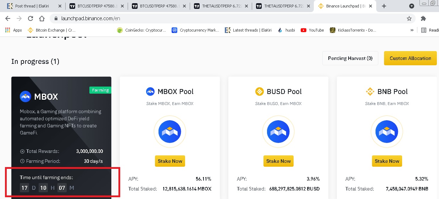Close the first THETAUSDTPERP tab
This screenshot has height=199, width=439.
tap(246, 6)
